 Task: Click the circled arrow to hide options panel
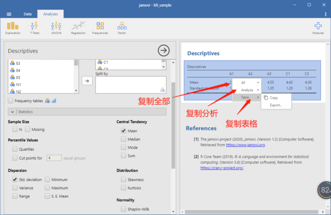tap(164, 50)
